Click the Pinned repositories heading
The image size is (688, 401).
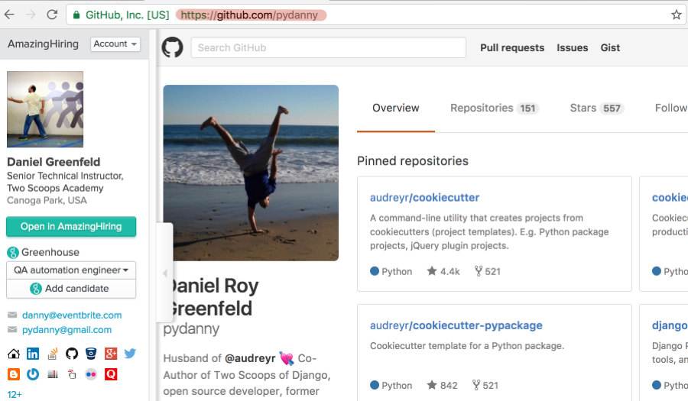413,161
